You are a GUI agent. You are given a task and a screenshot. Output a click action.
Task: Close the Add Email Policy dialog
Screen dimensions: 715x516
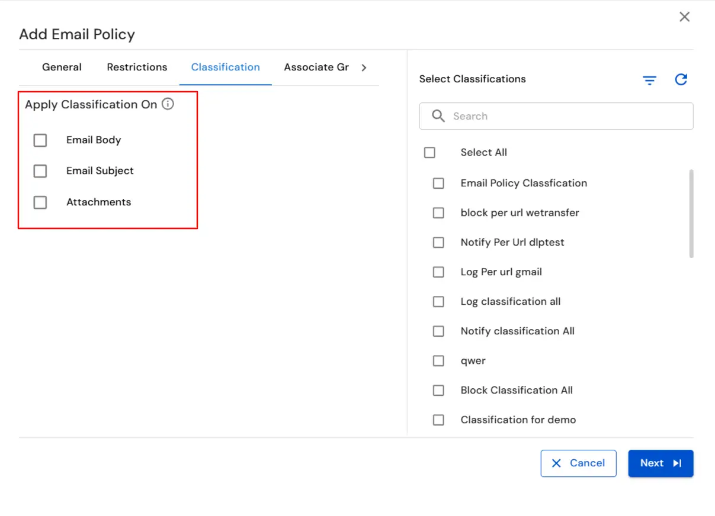[x=684, y=17]
